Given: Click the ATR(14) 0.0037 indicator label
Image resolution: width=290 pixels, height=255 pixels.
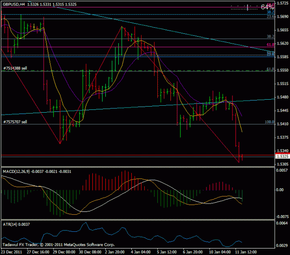Looking at the screenshot, I should [x=16, y=224].
